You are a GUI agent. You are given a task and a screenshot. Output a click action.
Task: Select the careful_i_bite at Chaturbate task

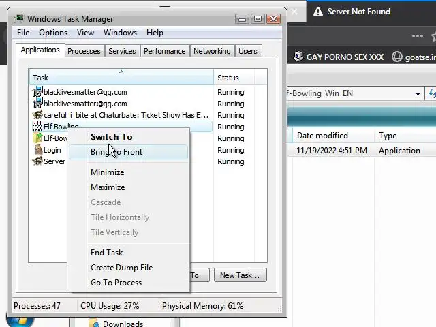(121, 115)
